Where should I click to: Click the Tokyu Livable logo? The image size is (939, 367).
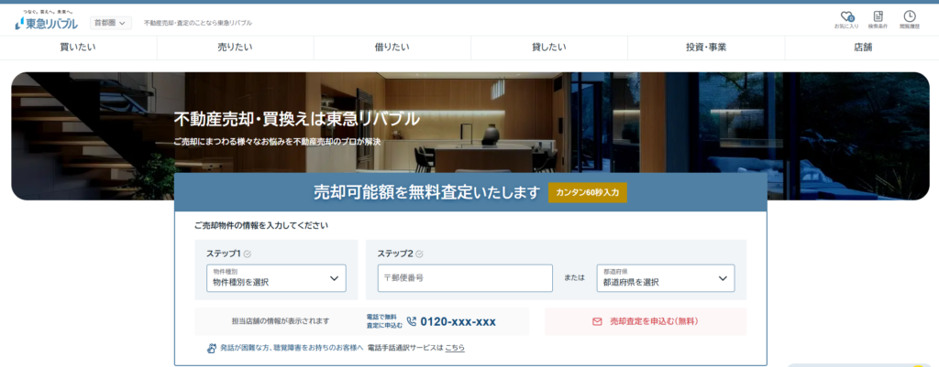coord(46,21)
